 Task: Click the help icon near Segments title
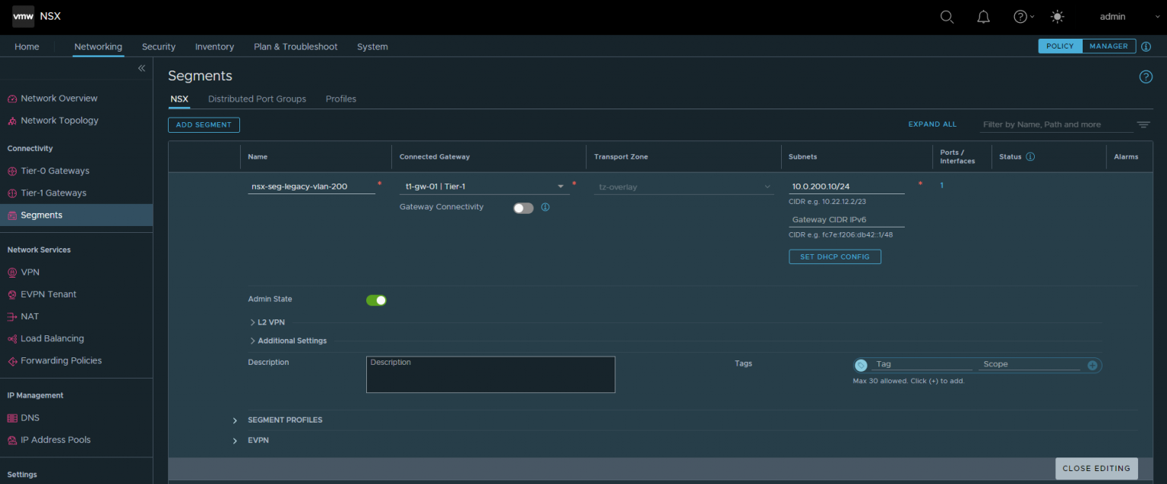coord(1146,76)
